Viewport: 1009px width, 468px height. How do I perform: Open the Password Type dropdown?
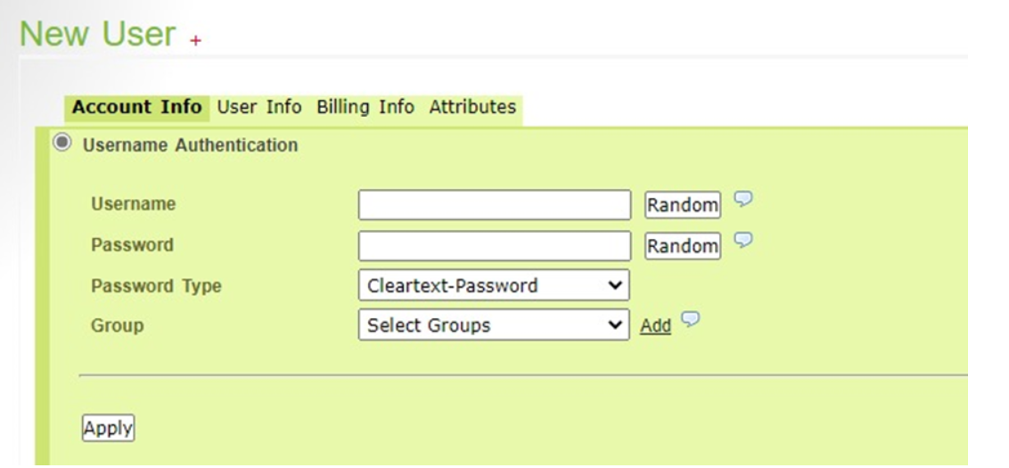[493, 286]
